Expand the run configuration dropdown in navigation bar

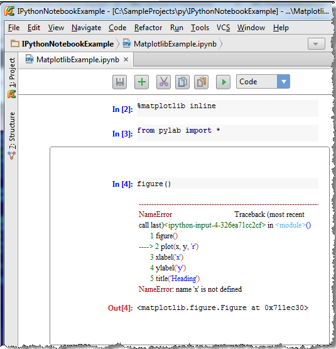coord(316,44)
